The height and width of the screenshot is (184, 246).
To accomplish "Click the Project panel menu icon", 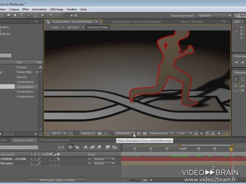I will coord(37,21).
